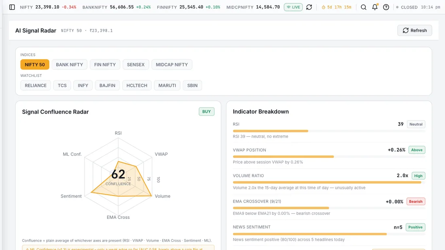Open the help question mark icon
Screen dimensions: 445x250
pyautogui.click(x=386, y=7)
